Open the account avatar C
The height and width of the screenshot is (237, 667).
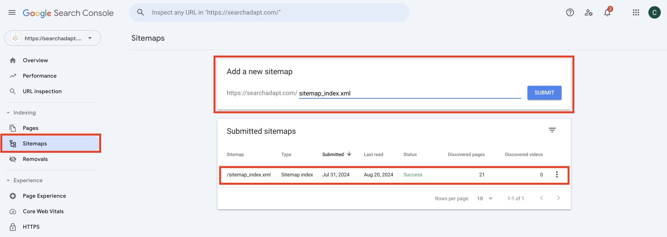[x=654, y=13]
